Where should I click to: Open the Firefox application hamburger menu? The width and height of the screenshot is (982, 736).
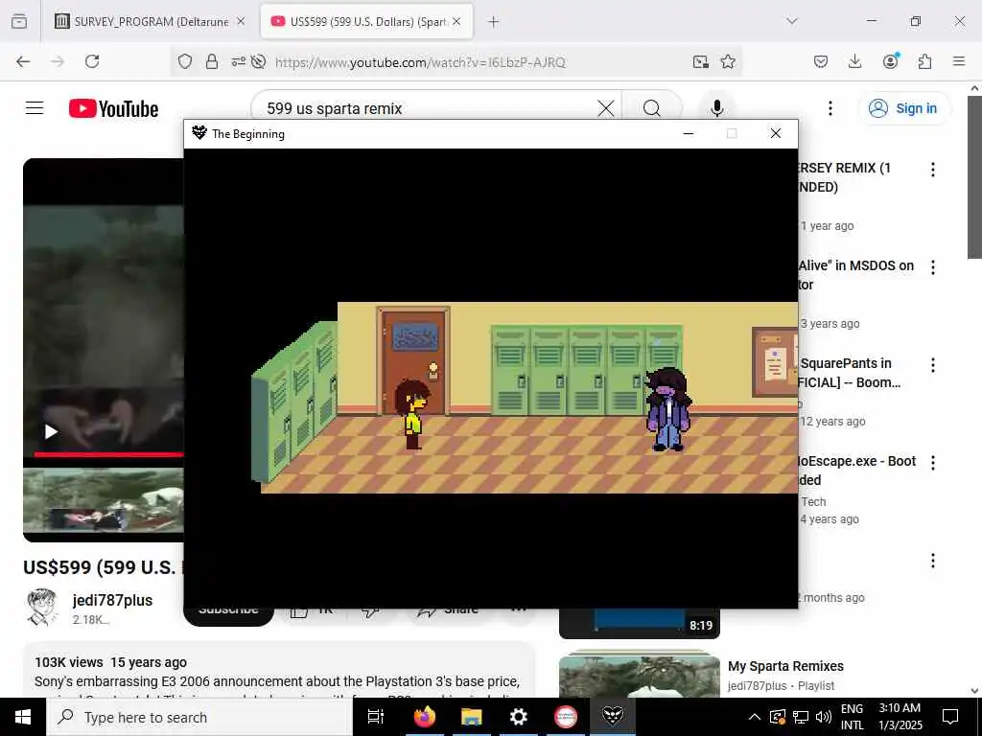[x=959, y=61]
